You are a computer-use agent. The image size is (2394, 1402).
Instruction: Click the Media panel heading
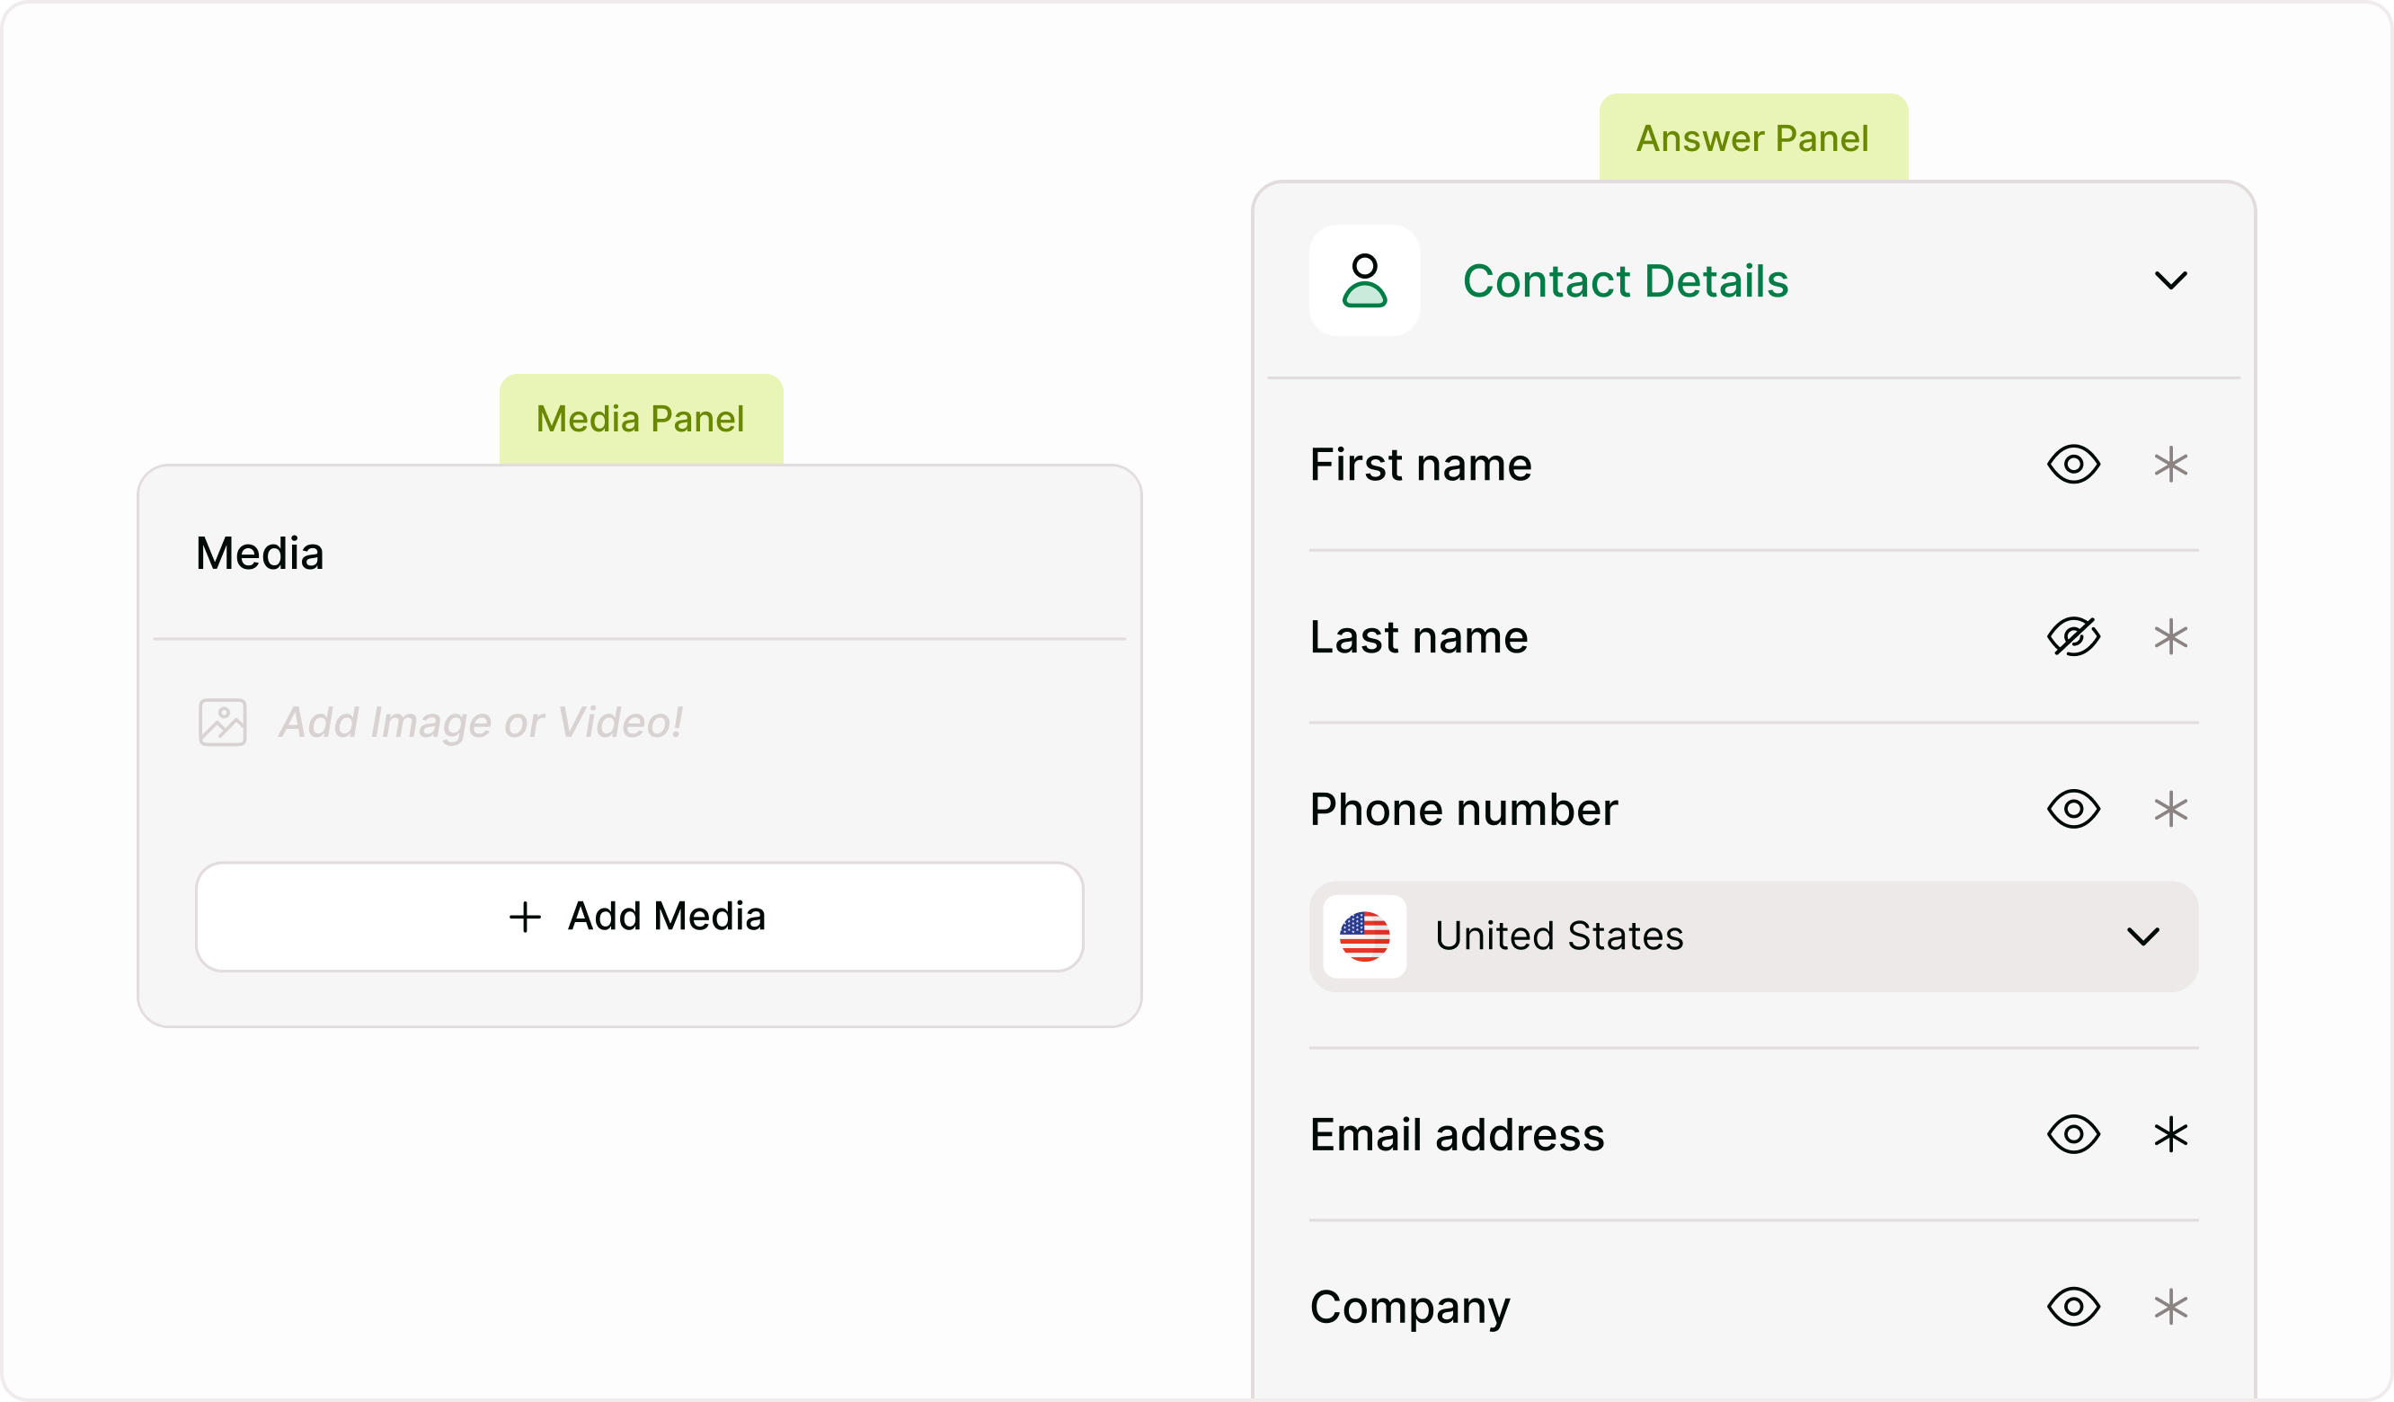click(260, 553)
